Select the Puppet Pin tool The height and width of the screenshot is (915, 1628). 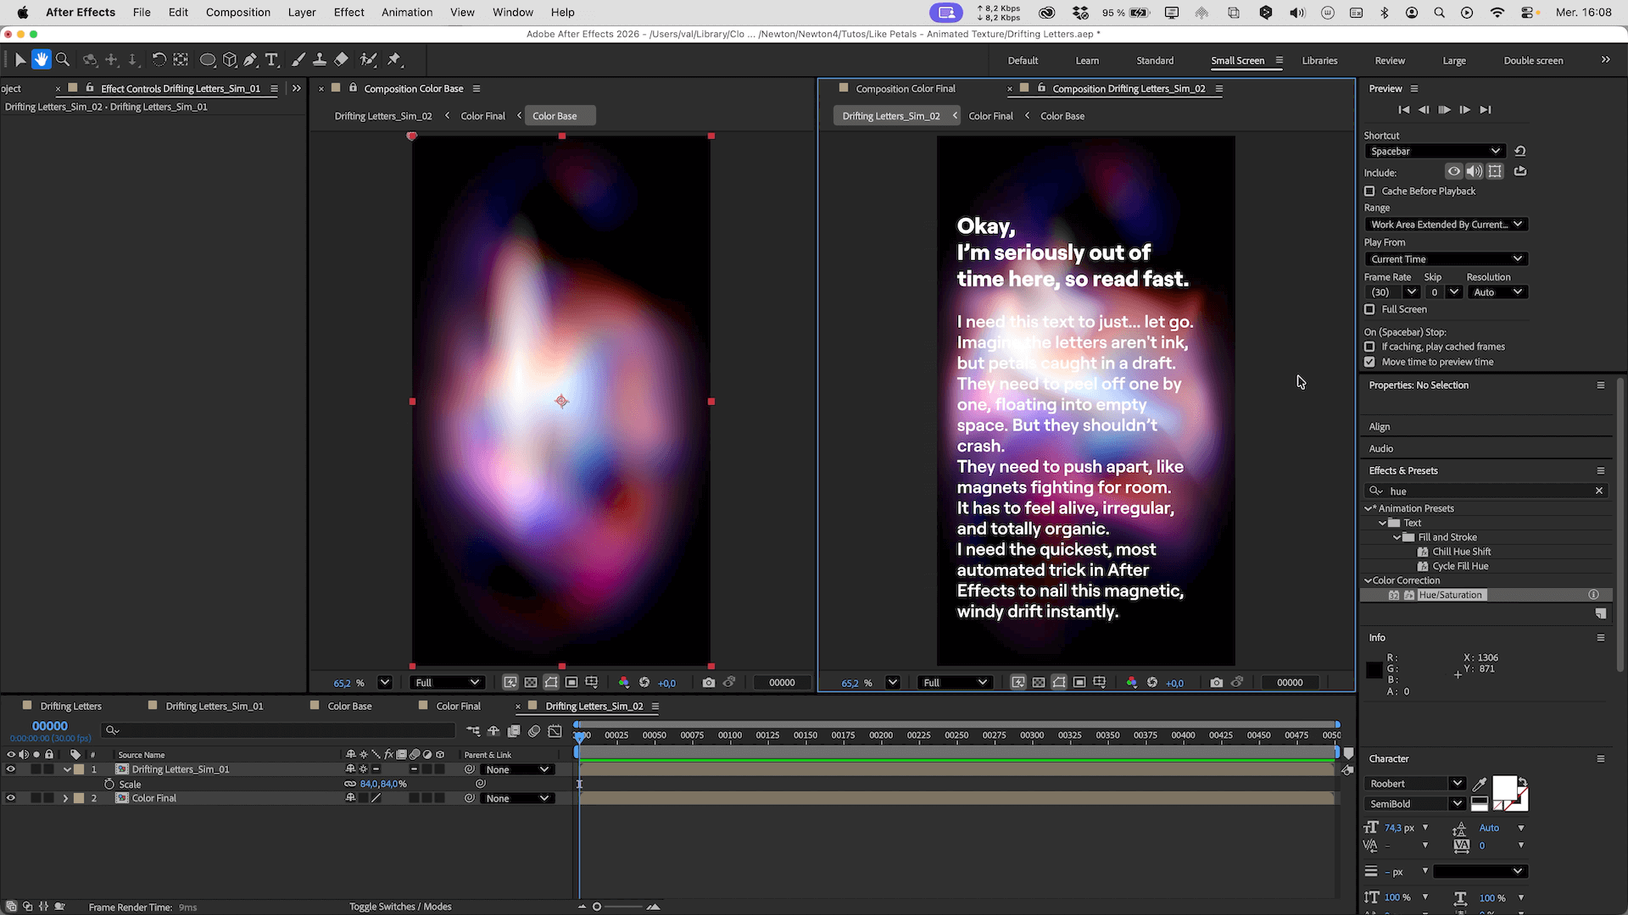394,60
